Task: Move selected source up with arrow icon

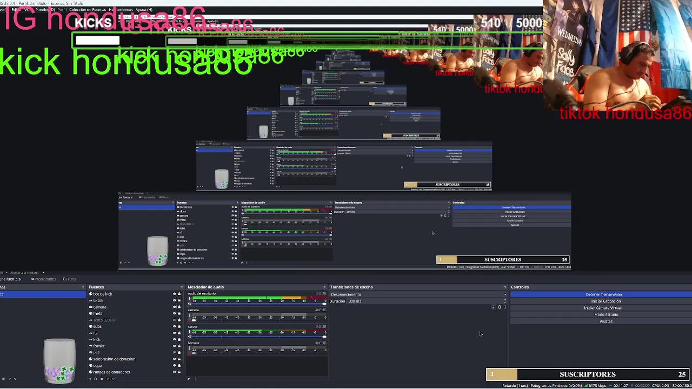Action: [108, 379]
